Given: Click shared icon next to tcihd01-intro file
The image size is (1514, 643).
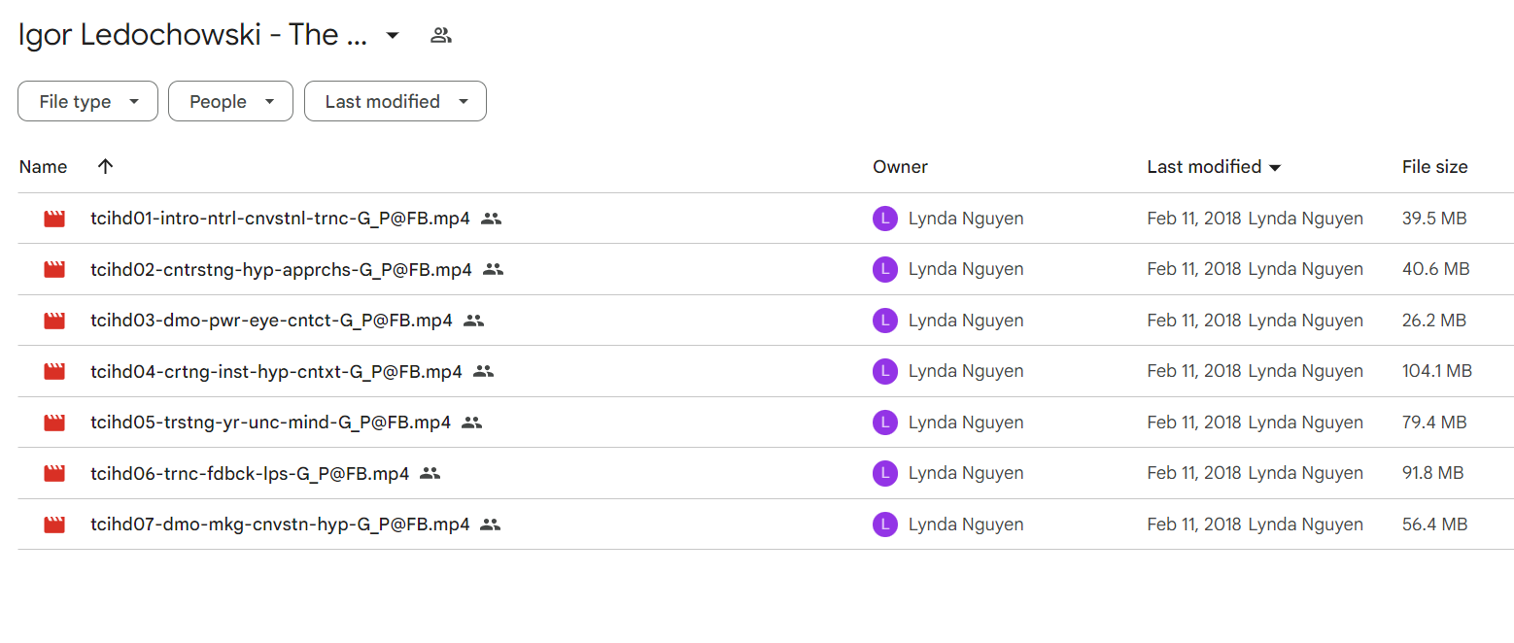Looking at the screenshot, I should (491, 219).
